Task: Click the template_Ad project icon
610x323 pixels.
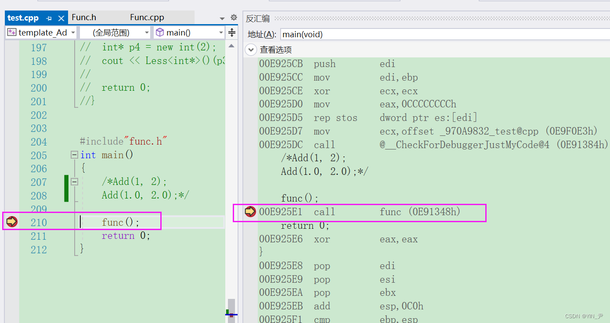Action: pyautogui.click(x=12, y=32)
